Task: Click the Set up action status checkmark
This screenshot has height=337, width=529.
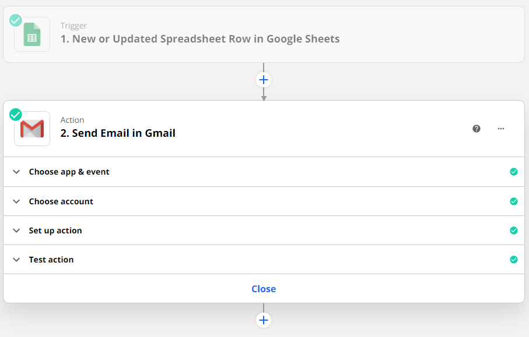Action: (513, 230)
